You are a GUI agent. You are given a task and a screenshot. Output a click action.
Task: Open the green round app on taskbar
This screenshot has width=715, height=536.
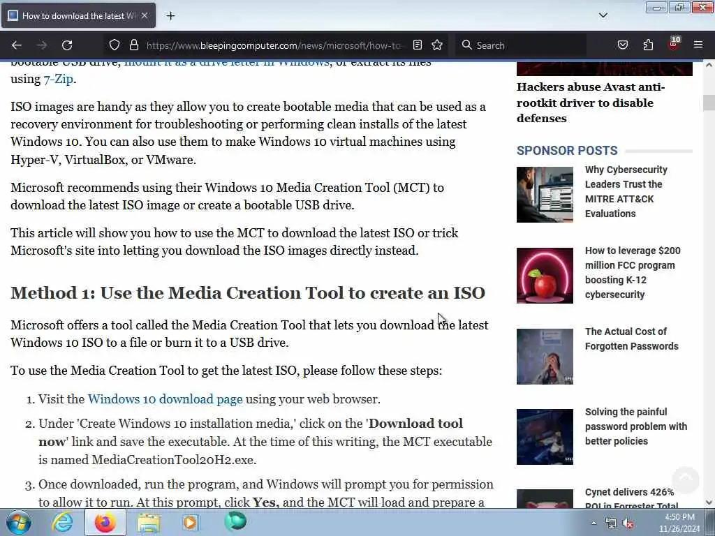[x=235, y=521]
